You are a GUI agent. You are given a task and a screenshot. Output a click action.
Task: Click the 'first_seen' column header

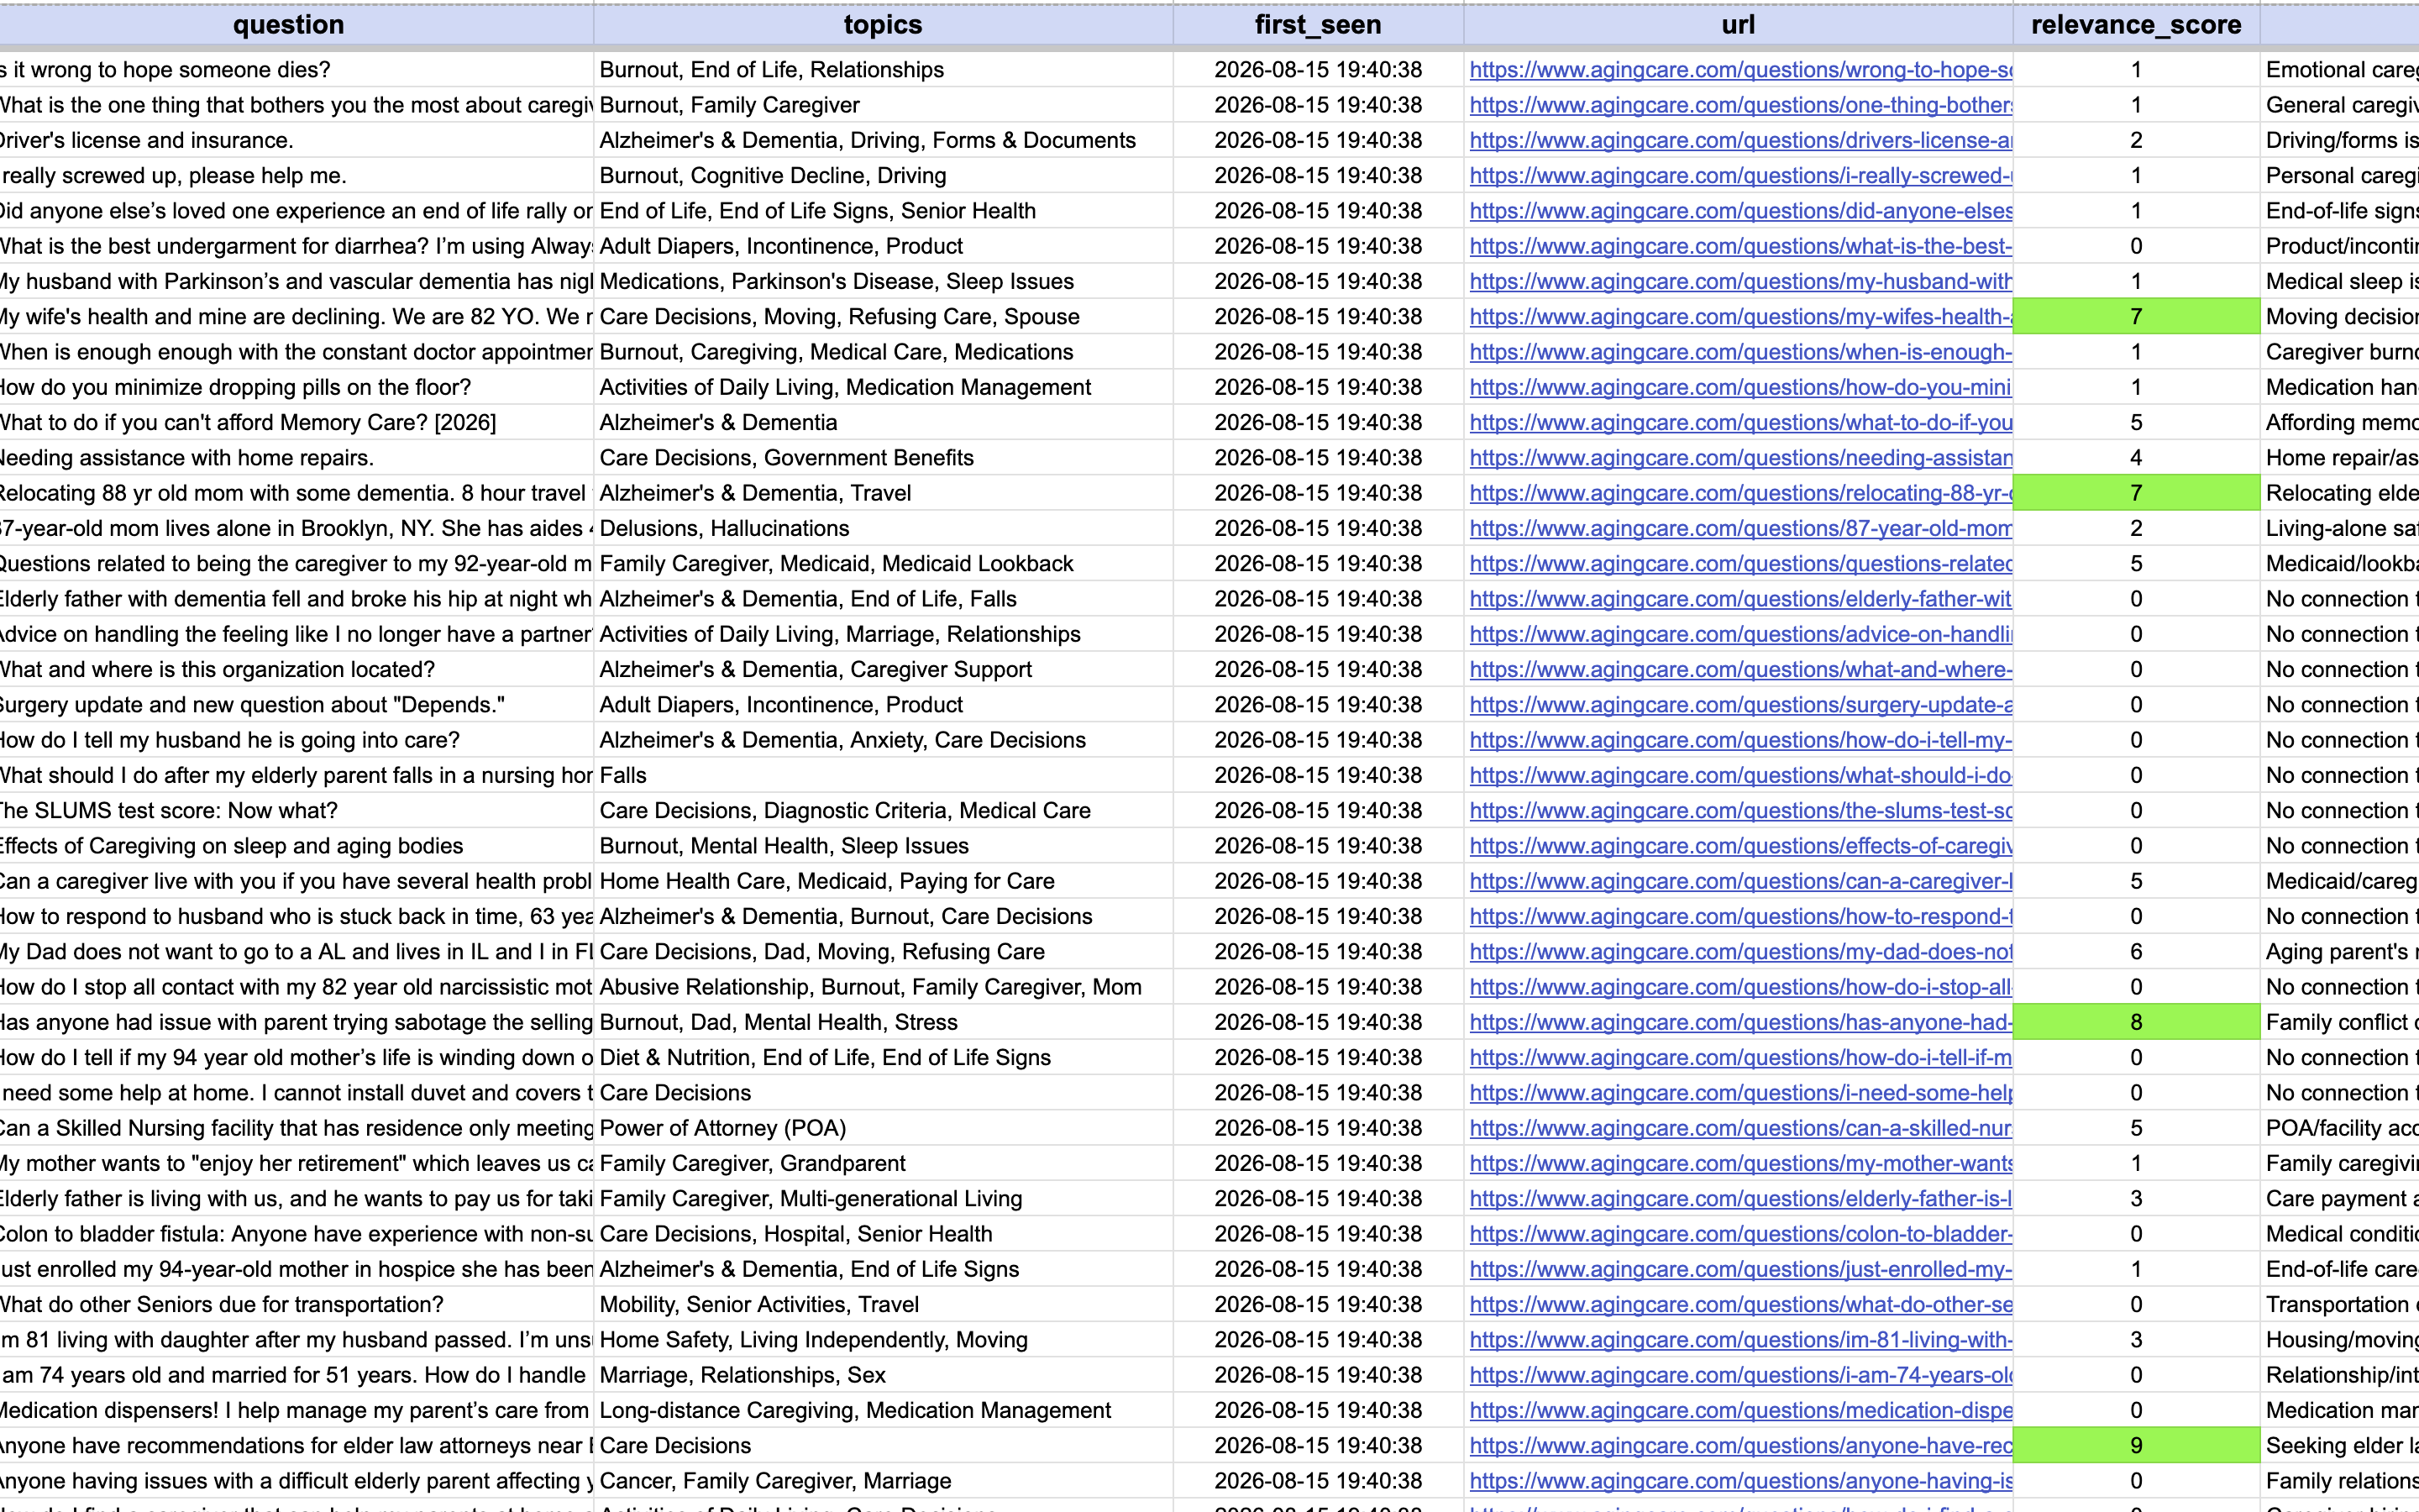pyautogui.click(x=1319, y=25)
